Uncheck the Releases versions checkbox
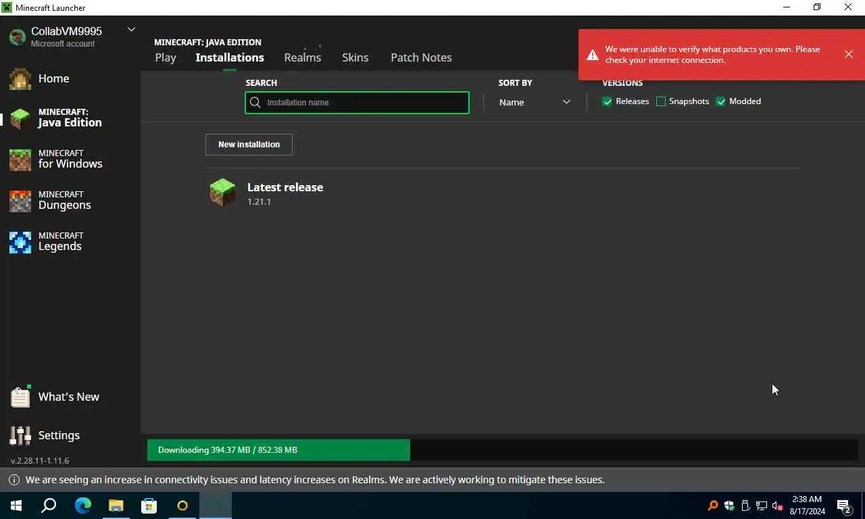This screenshot has width=865, height=519. point(607,101)
